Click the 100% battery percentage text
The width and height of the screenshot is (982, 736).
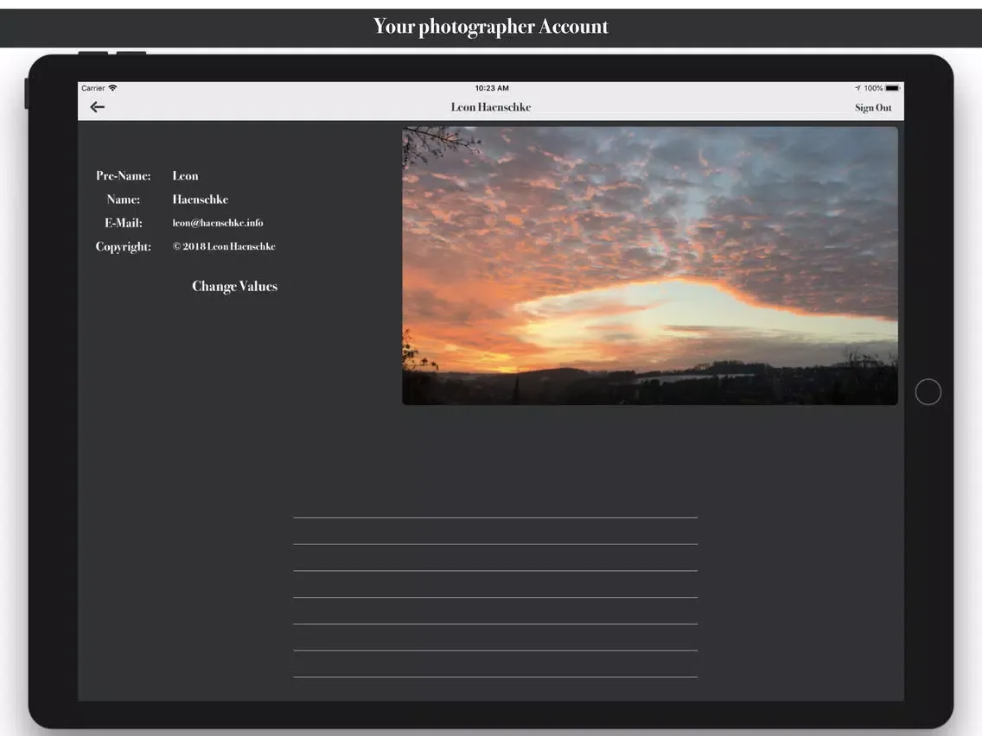(873, 88)
